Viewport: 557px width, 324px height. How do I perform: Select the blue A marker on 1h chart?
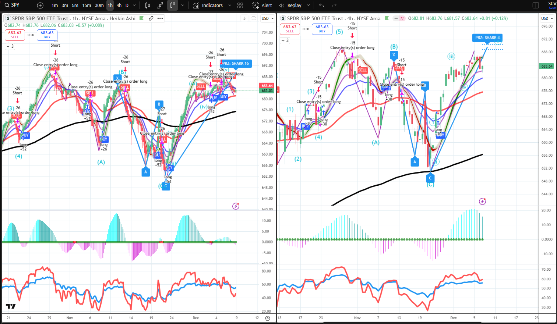click(146, 172)
